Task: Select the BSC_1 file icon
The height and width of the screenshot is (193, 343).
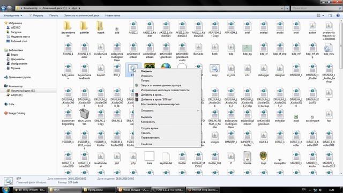Action: point(117,69)
